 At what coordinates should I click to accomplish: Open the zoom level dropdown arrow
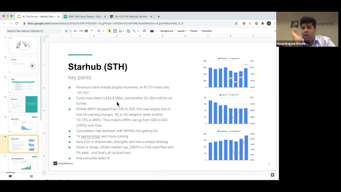tap(103, 31)
